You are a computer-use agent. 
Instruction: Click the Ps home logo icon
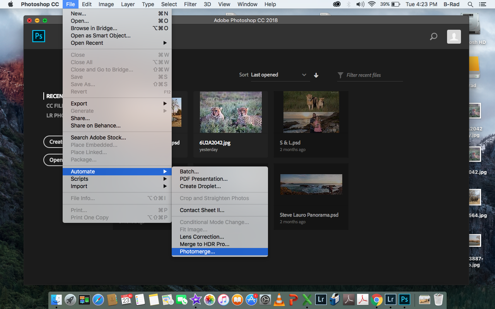pyautogui.click(x=39, y=36)
